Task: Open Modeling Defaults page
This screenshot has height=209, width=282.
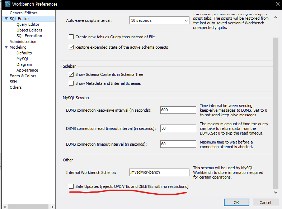Action: 24,53
